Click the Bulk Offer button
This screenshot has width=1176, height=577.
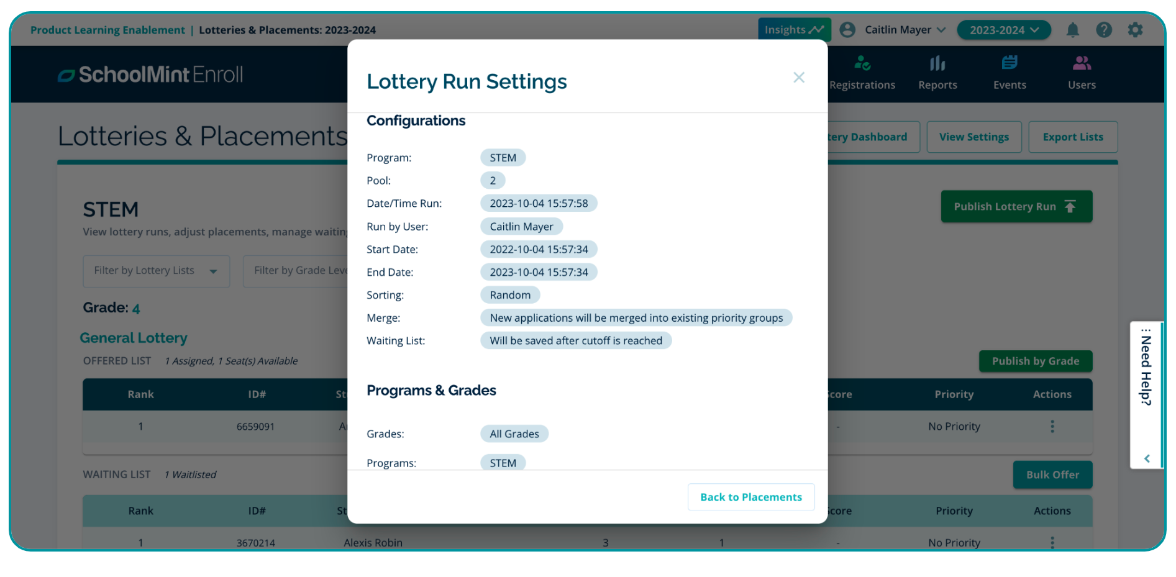pos(1052,475)
